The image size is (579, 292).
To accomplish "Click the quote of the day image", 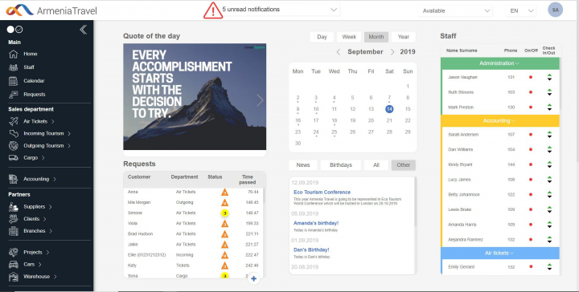I will click(195, 96).
